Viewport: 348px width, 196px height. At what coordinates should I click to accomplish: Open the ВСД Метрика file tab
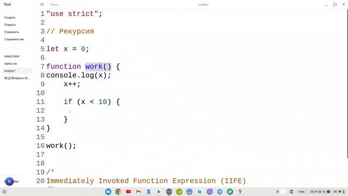coord(17,78)
